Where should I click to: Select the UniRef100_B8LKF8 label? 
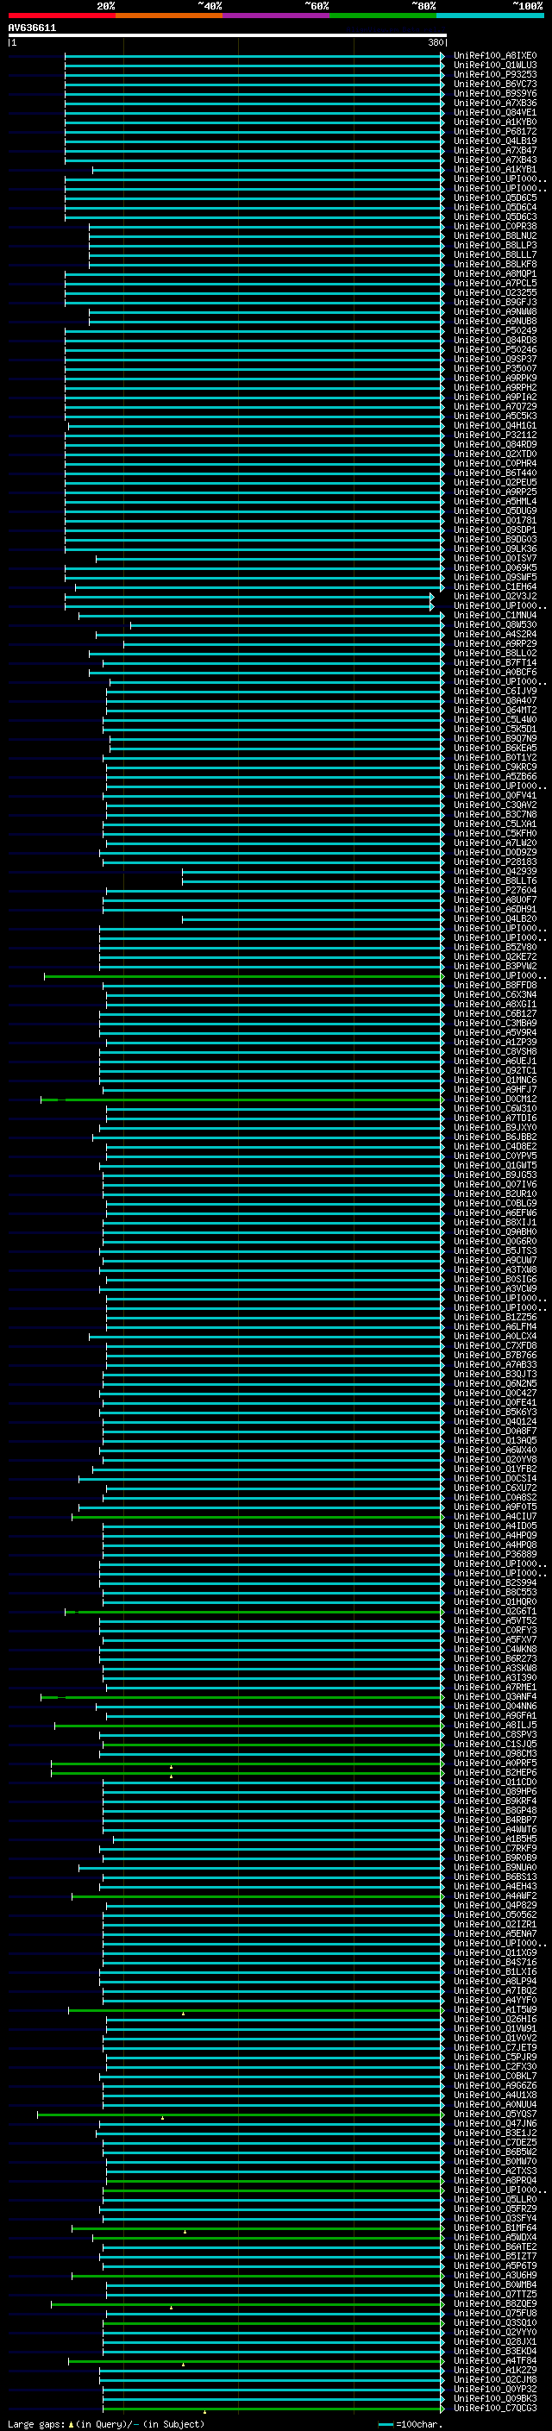pyautogui.click(x=494, y=264)
